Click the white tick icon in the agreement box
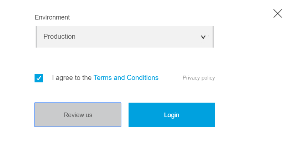This screenshot has width=287, height=147. [x=39, y=78]
